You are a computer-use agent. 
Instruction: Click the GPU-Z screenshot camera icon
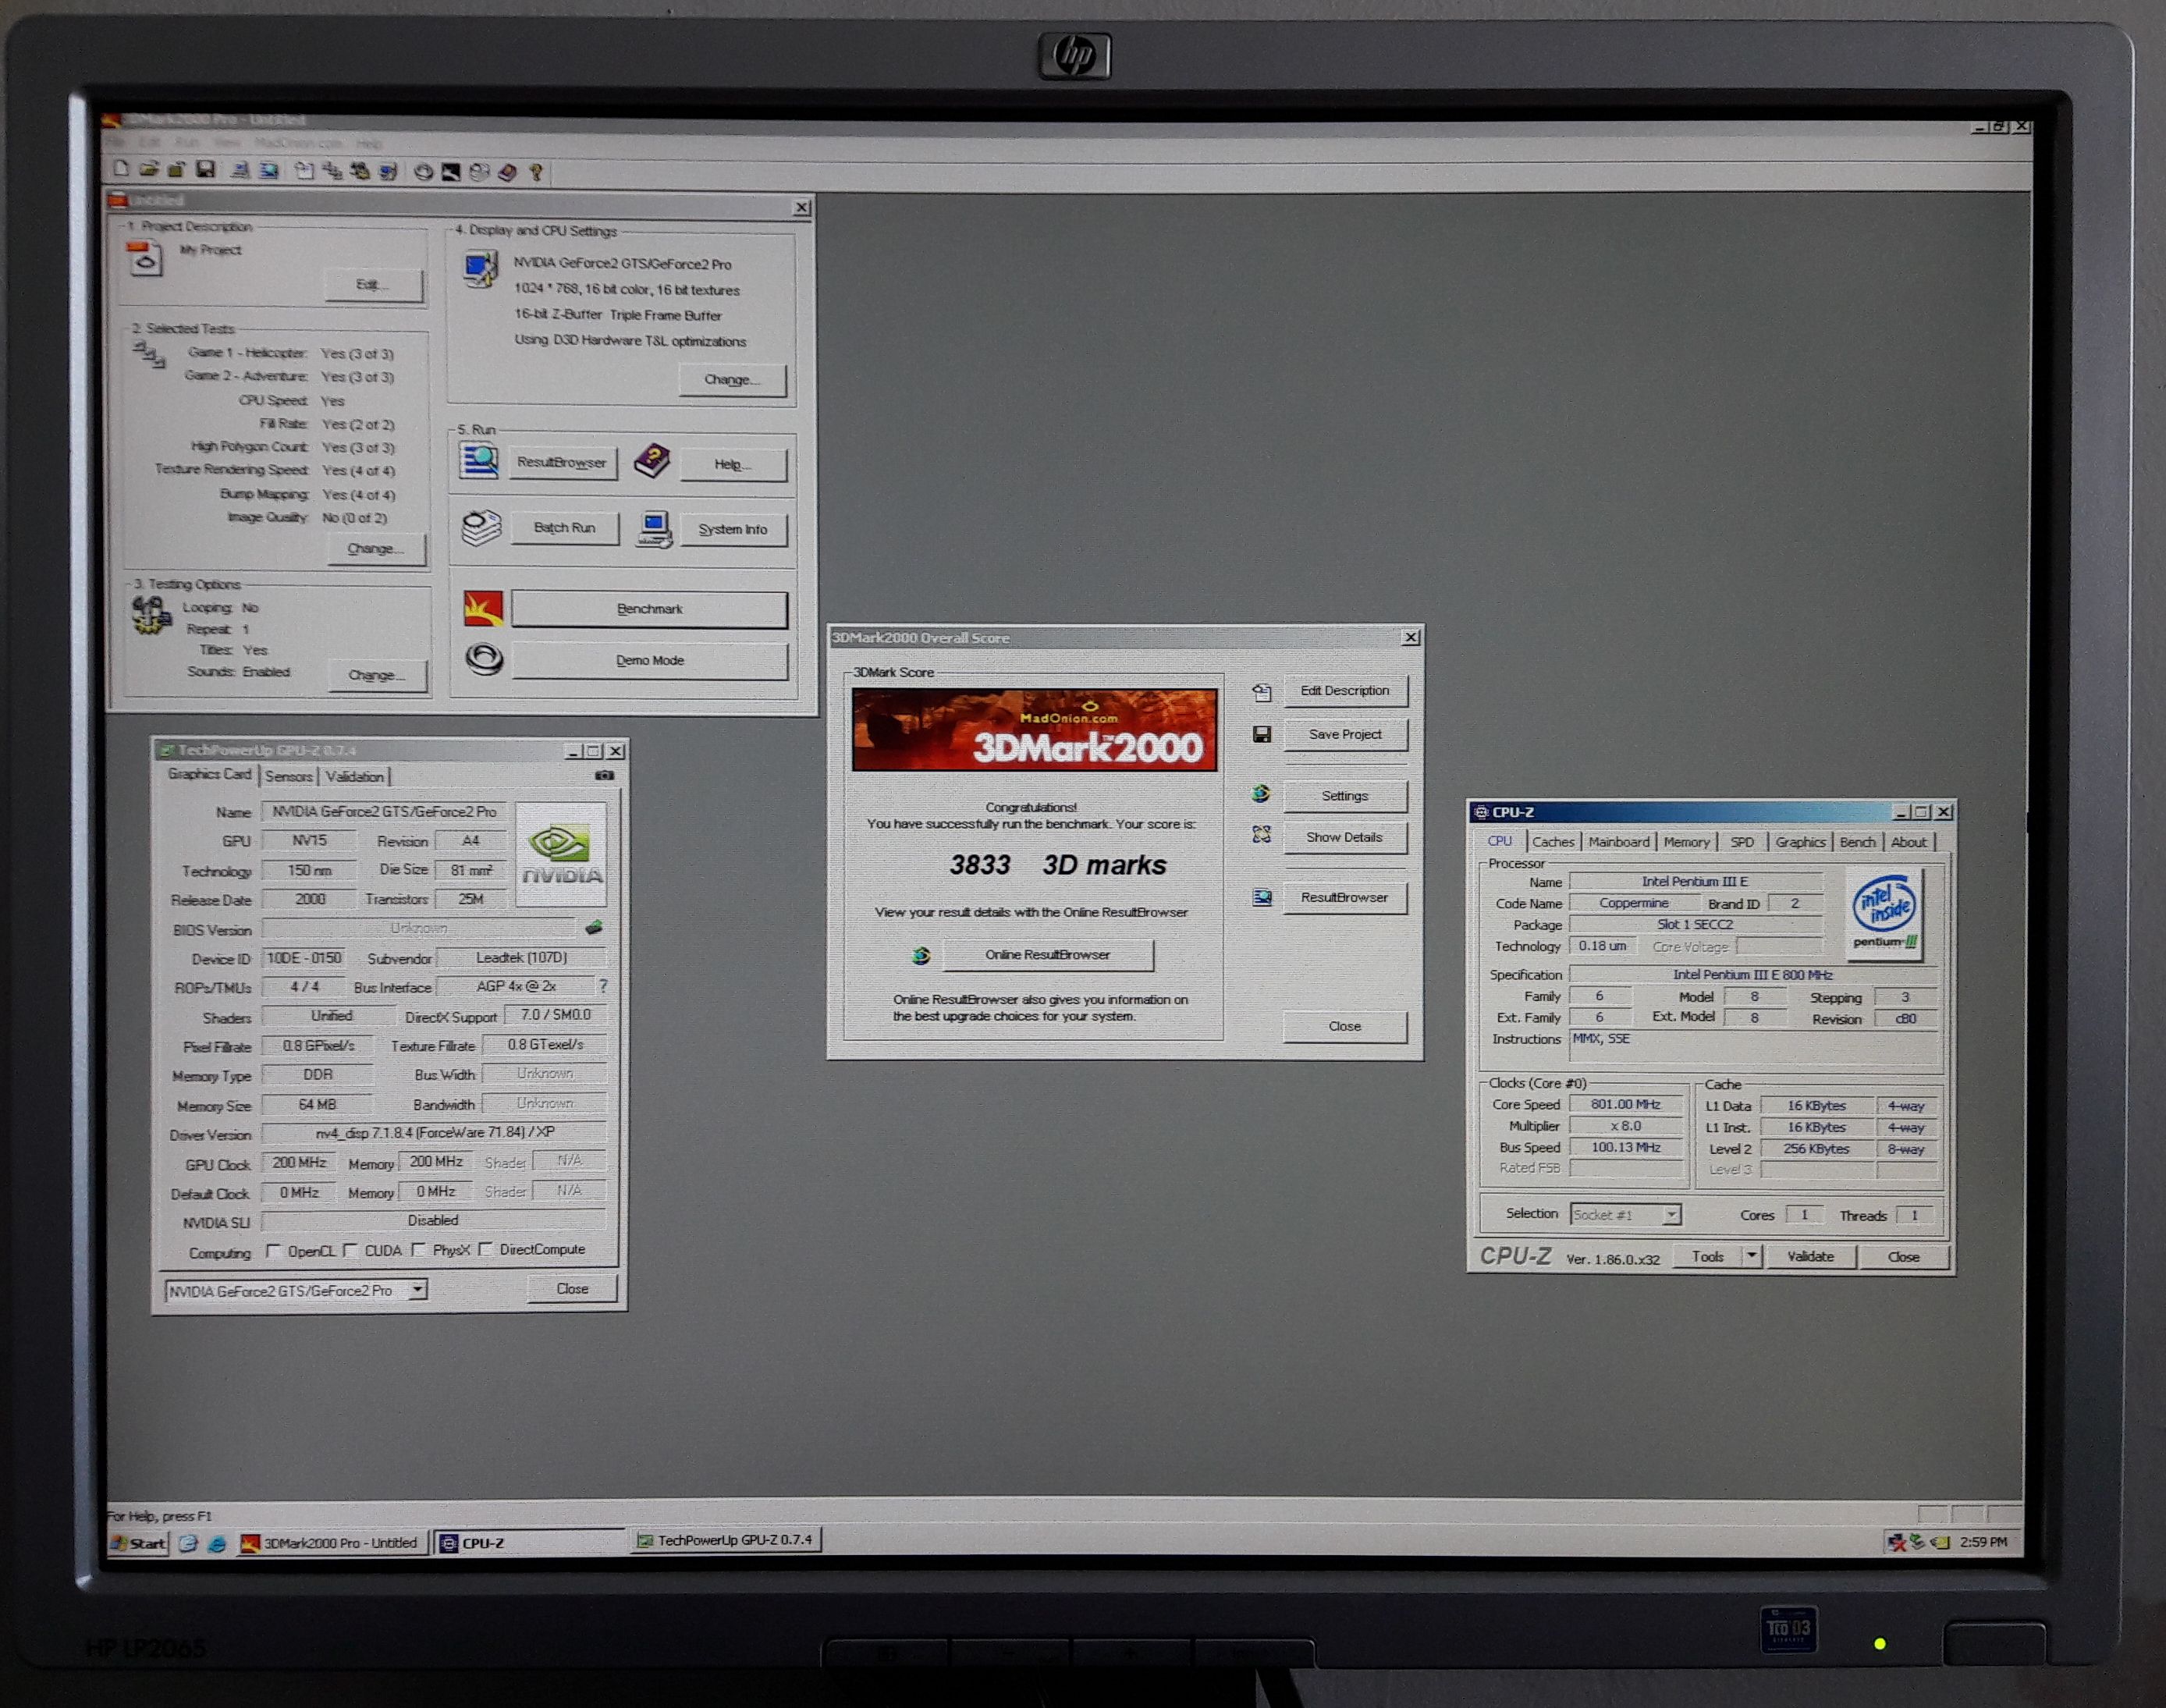605,775
